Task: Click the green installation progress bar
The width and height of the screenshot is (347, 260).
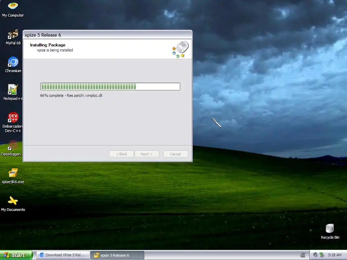Action: click(x=110, y=86)
